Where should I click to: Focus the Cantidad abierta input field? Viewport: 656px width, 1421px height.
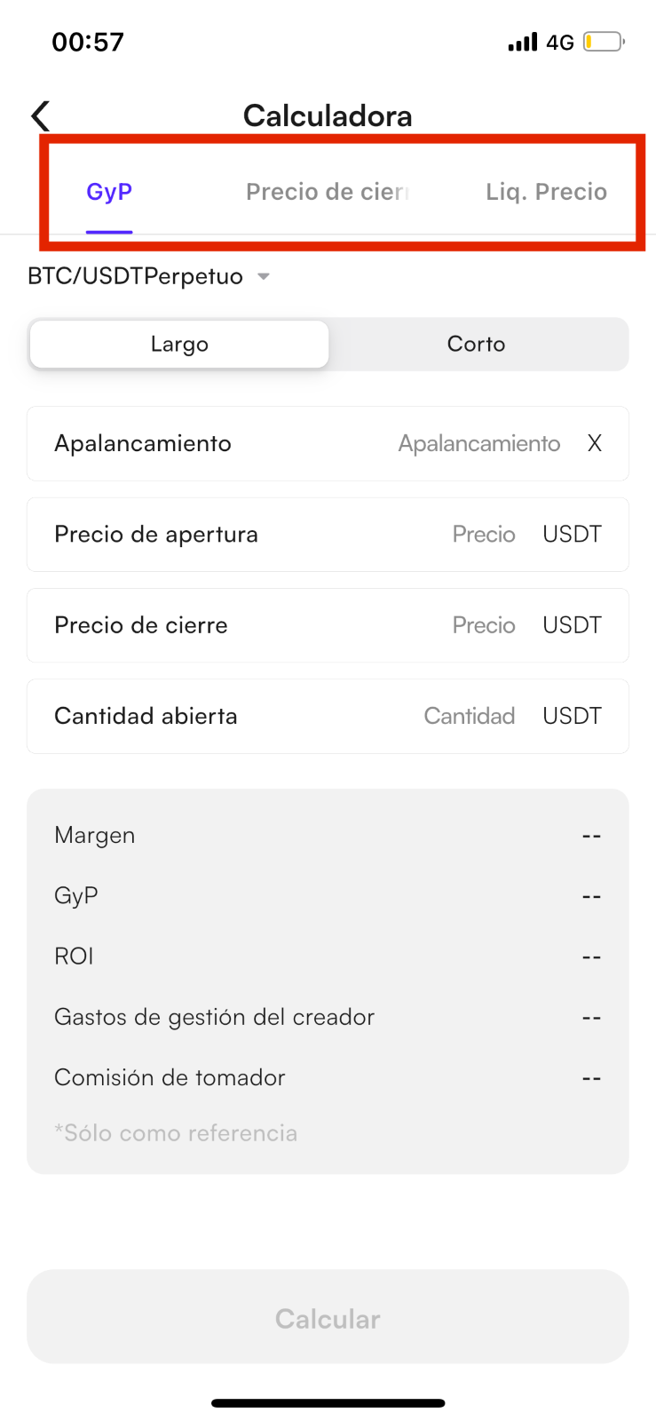(x=328, y=716)
